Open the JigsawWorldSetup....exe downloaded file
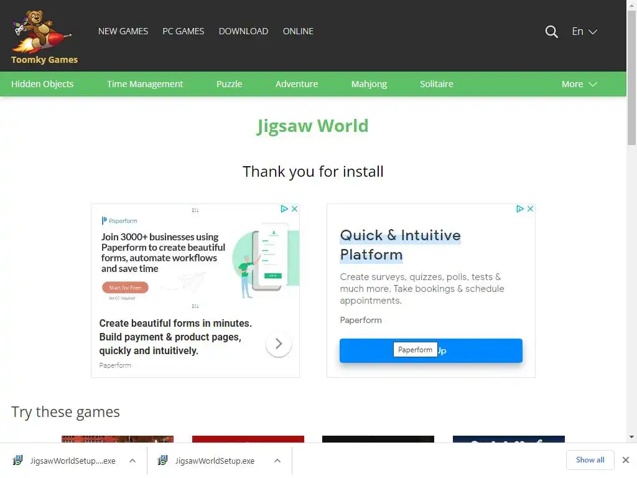 coord(73,461)
